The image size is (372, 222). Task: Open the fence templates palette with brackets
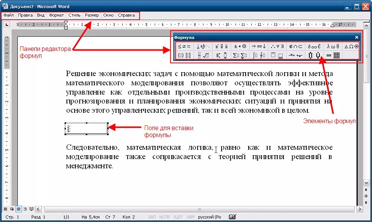pos(184,56)
